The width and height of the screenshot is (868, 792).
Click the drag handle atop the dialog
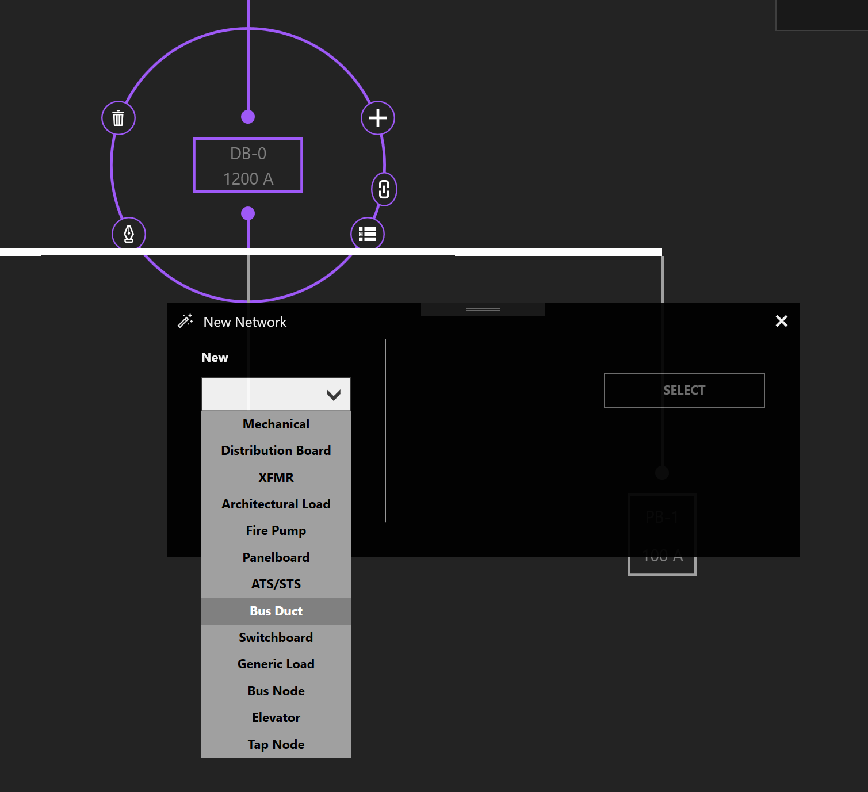click(483, 309)
